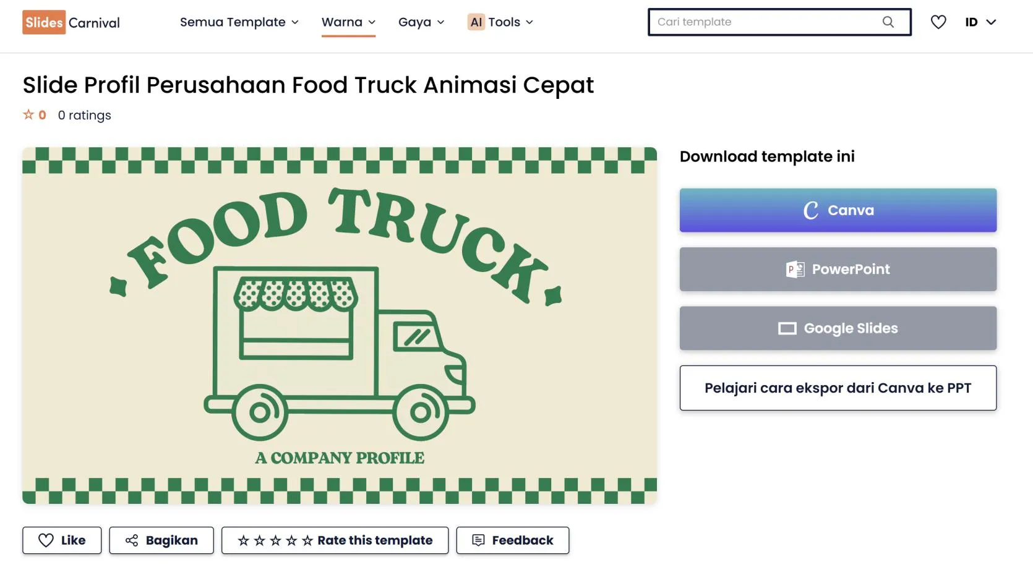Screen dimensions: 1033x575
Task: Click the SlidesCarnival logo
Action: (x=70, y=22)
